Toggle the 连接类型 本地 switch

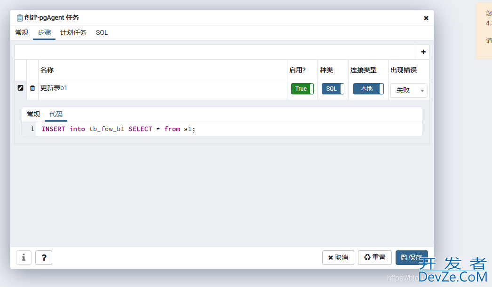point(368,89)
